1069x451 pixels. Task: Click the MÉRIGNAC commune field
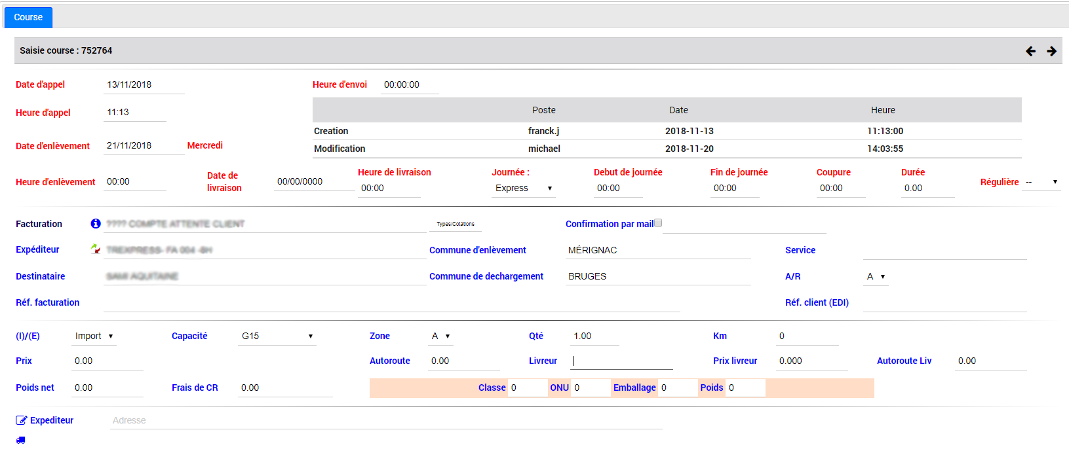point(658,250)
